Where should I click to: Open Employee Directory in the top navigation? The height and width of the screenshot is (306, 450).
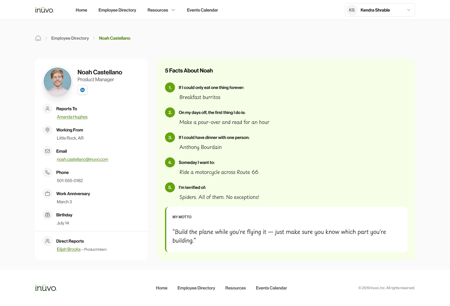(117, 10)
